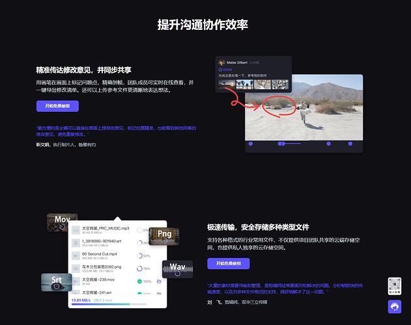Click the customer service headset icon
411x325 pixels.
pos(395,307)
